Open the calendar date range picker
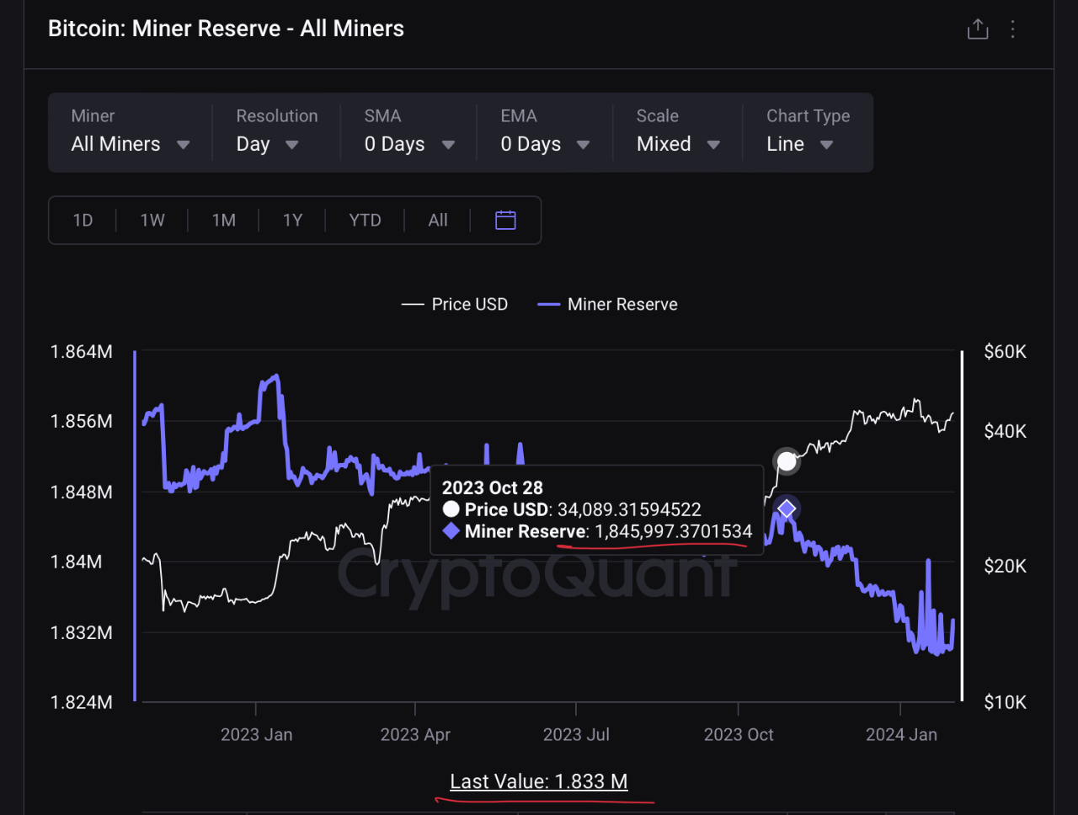This screenshot has height=815, width=1078. pyautogui.click(x=505, y=221)
